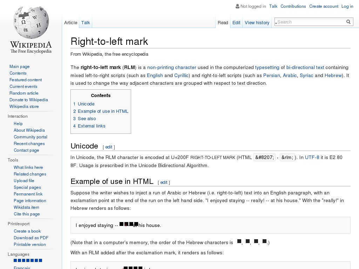
Task: Click the &#8207; code box
Action: tap(264, 157)
